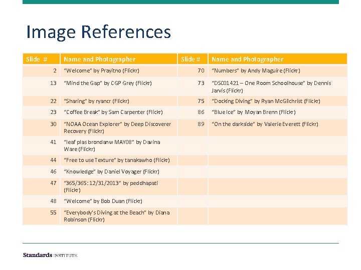Select slide number 47 cell

point(42,186)
